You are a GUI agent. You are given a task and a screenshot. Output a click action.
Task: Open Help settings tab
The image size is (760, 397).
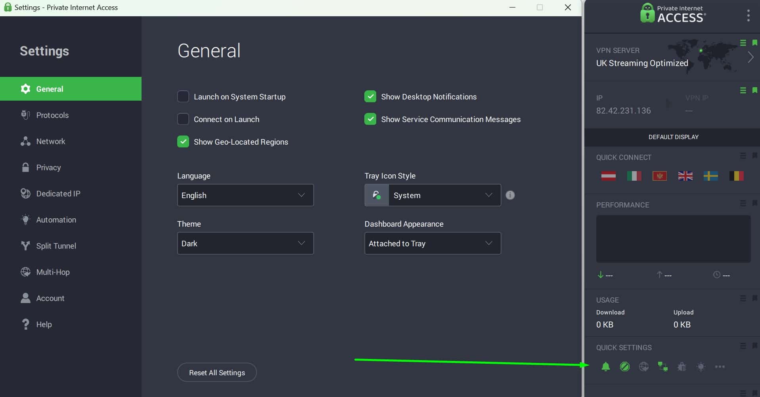click(71, 324)
